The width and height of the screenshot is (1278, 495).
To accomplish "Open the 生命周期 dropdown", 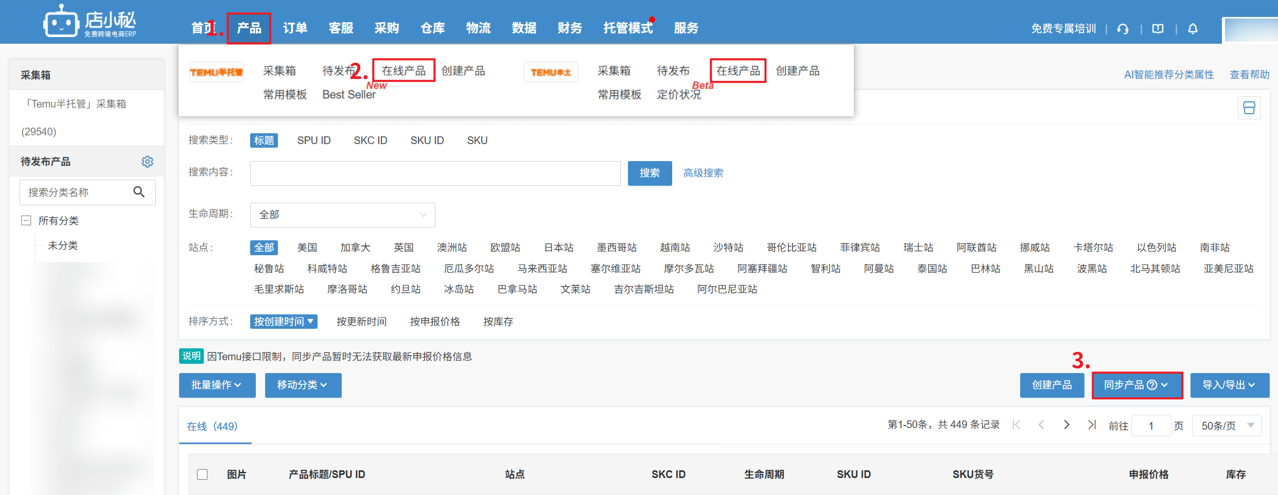I will 342,215.
